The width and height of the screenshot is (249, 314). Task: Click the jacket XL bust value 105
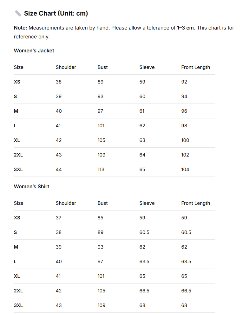pyautogui.click(x=102, y=140)
